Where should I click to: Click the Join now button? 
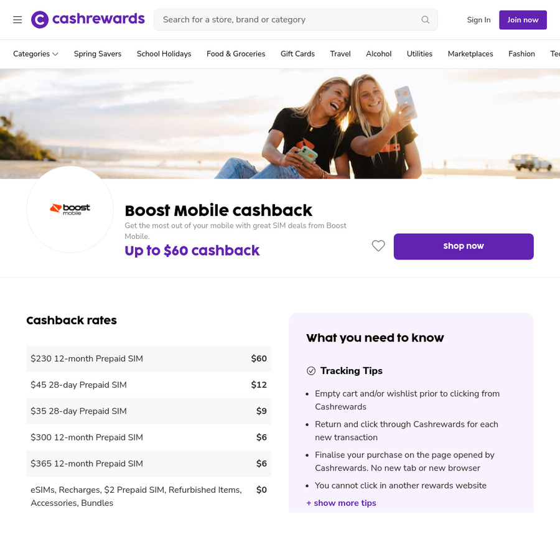523,20
